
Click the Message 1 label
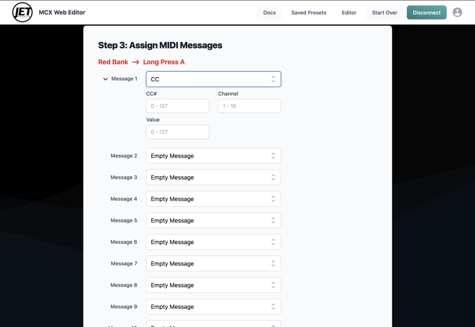point(124,79)
